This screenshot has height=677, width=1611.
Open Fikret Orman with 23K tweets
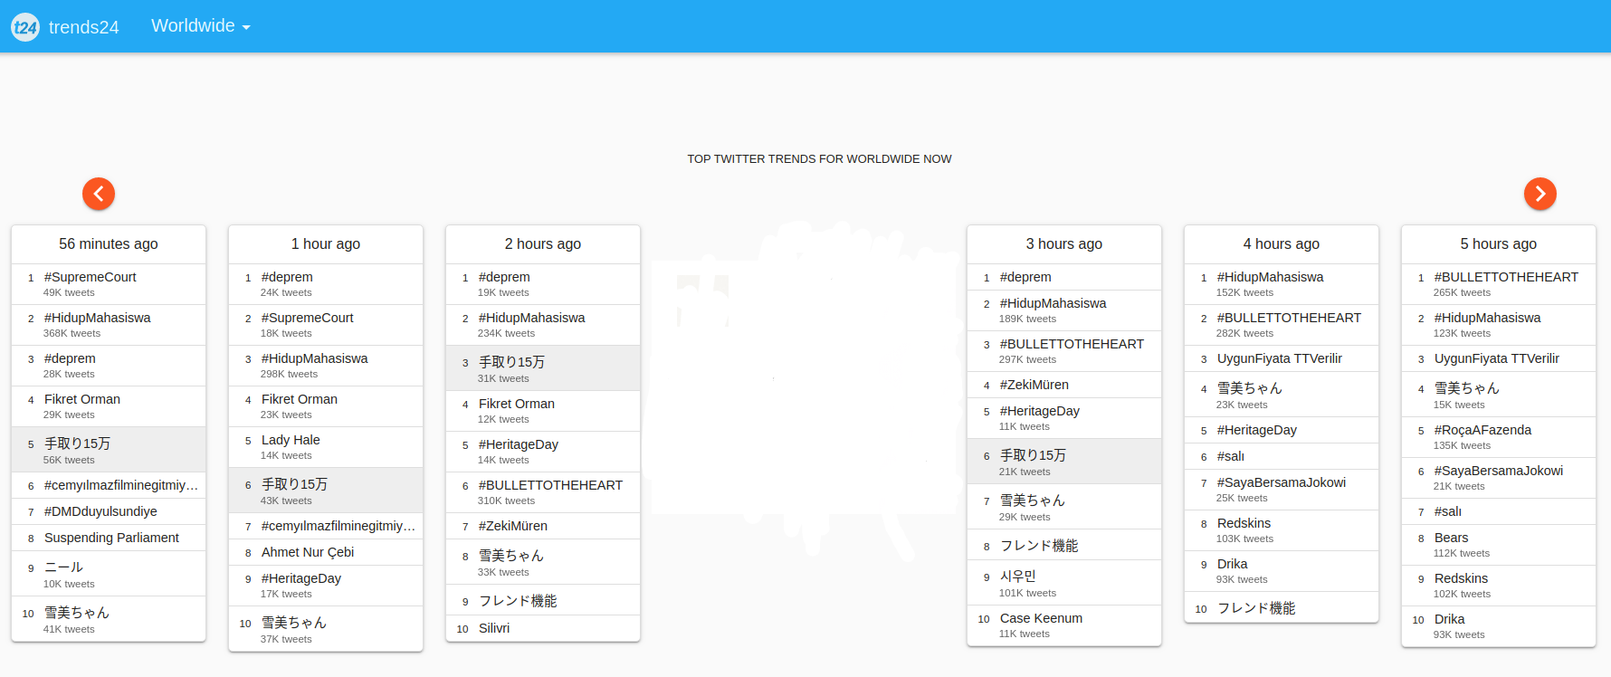tap(300, 399)
